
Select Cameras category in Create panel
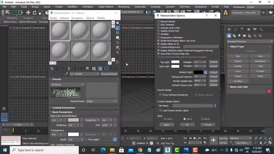tap(244, 36)
